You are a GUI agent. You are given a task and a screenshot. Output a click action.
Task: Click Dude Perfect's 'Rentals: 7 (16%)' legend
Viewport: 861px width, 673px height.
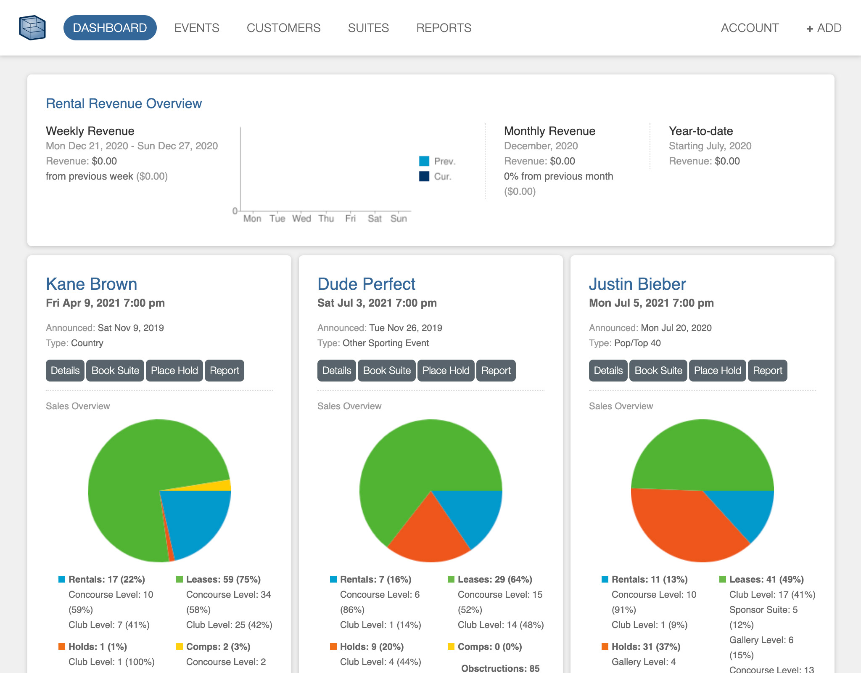371,580
